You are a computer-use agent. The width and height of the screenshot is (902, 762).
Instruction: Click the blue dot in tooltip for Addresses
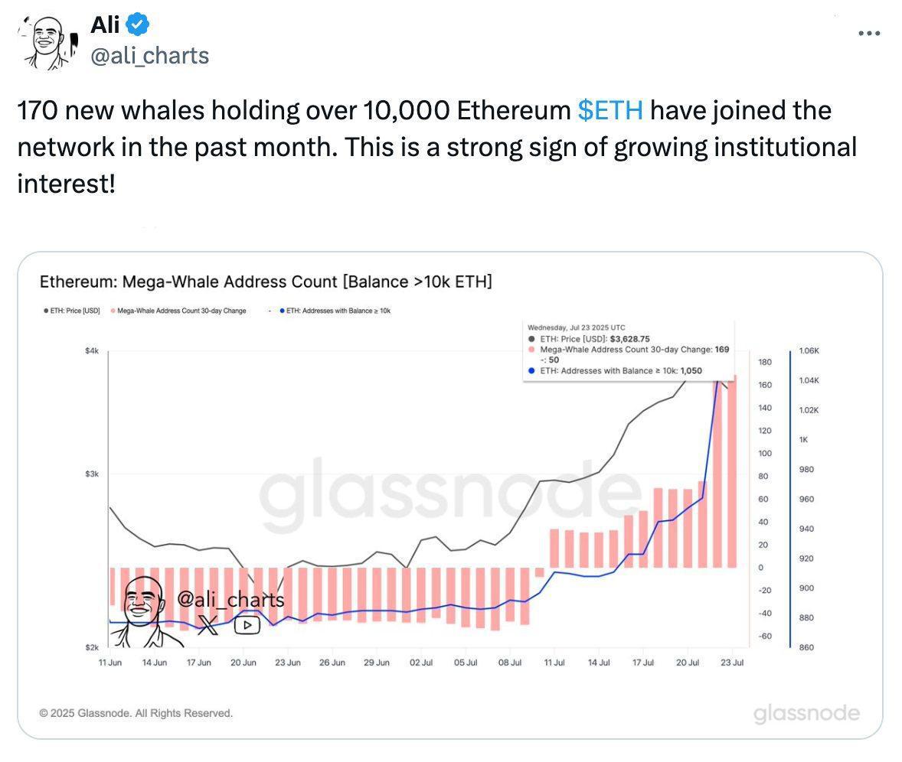click(532, 371)
